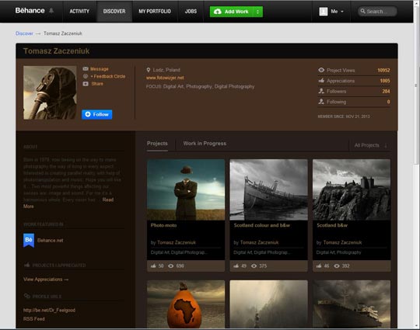This screenshot has width=420, height=330.
Task: Open the Scotland b&w castle thumbnail
Action: tap(352, 189)
